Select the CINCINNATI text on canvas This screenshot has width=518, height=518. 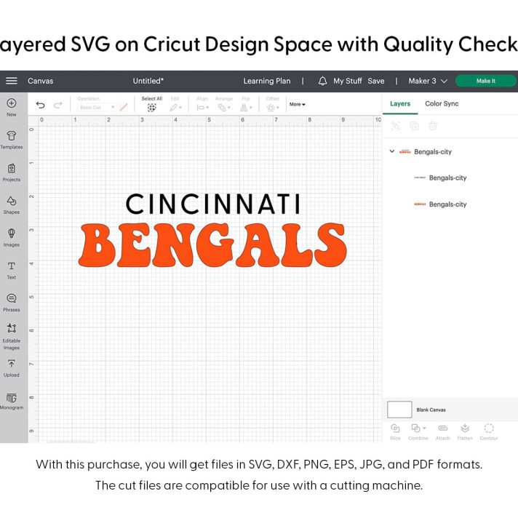pos(213,204)
